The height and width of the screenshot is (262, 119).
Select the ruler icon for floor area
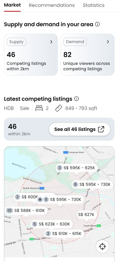point(59,108)
